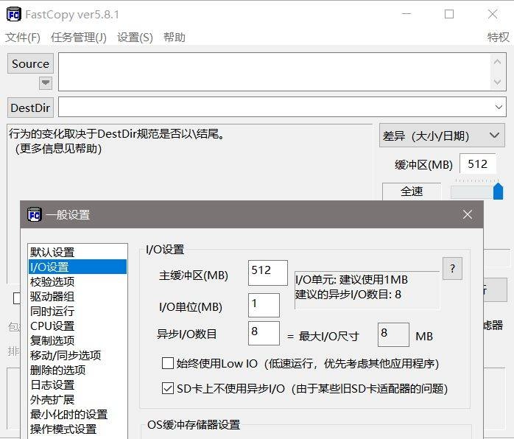The image size is (514, 439).
Task: Click the blue speed slider thumb
Action: 498,191
